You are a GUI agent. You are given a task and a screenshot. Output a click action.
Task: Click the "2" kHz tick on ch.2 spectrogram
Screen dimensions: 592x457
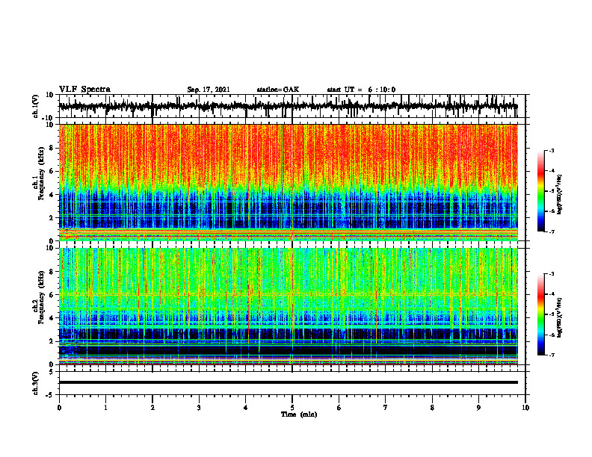click(52, 341)
